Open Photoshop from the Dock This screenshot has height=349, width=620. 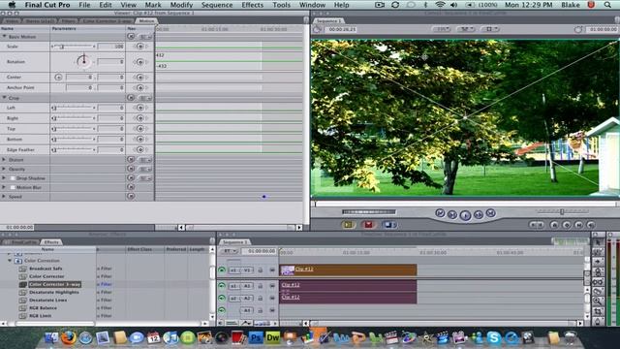click(x=256, y=338)
